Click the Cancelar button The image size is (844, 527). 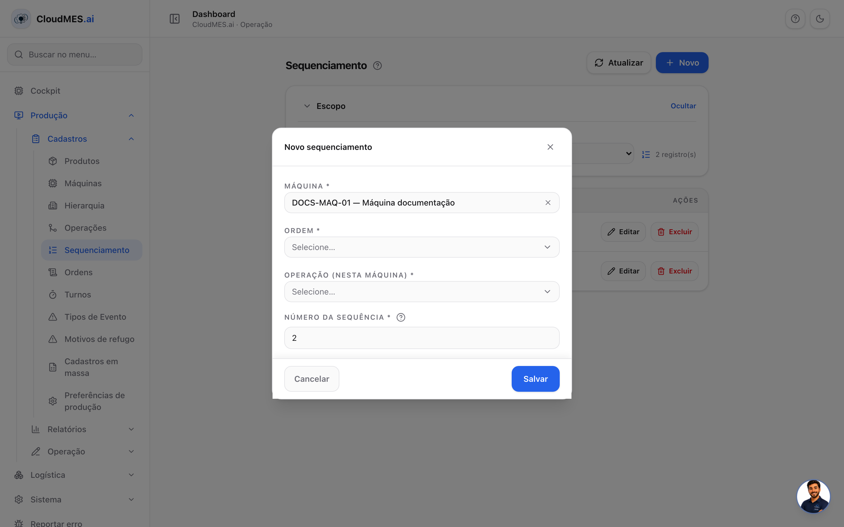pos(312,379)
